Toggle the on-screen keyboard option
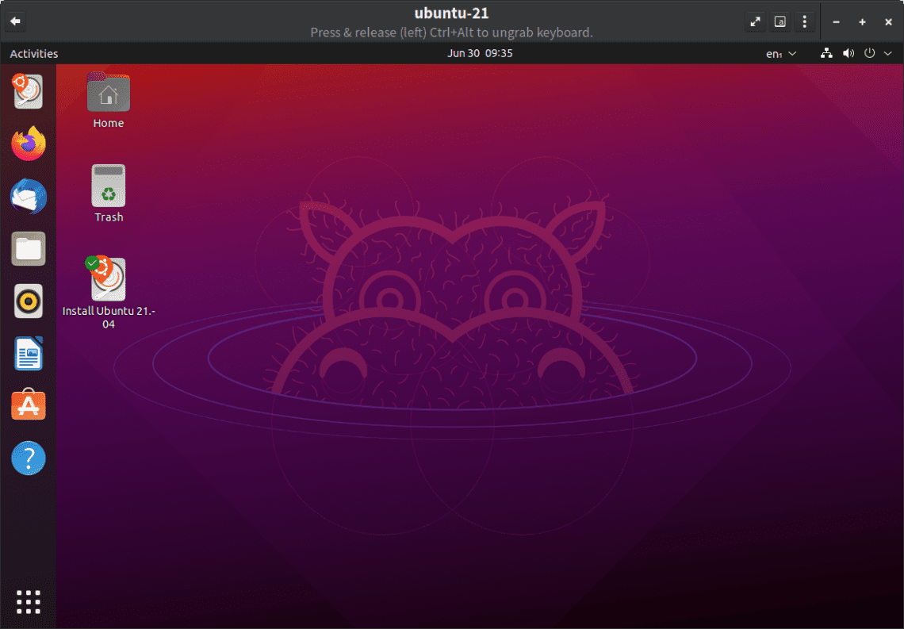Viewport: 904px width, 629px height. coord(780,21)
